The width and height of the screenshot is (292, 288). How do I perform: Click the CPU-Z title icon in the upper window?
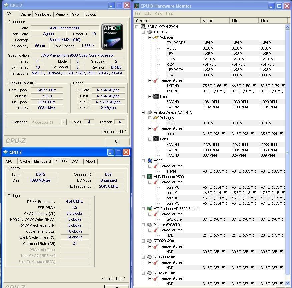6,5
